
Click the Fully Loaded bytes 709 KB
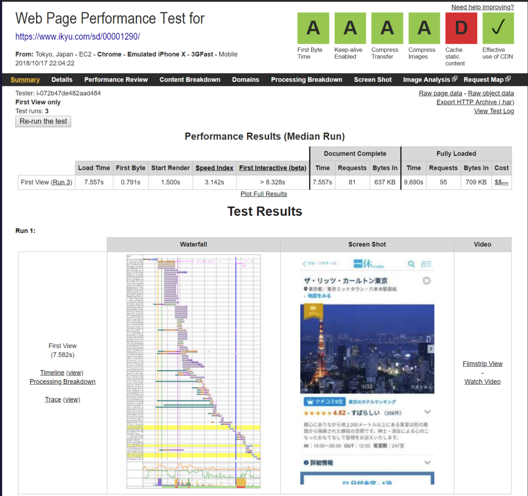click(476, 182)
